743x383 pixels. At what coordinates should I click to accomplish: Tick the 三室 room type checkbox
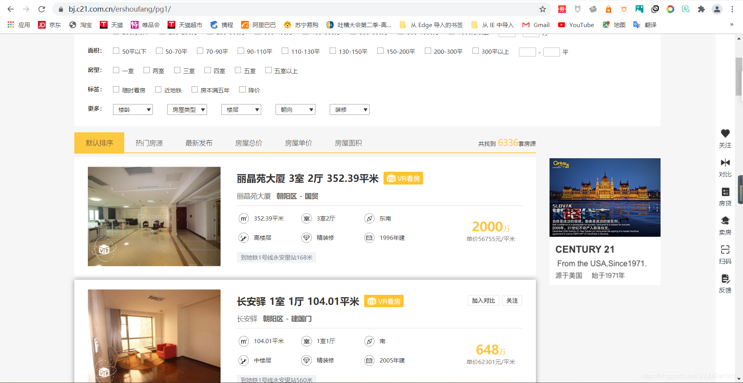click(177, 70)
